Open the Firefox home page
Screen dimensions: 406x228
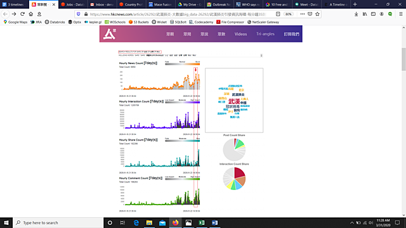[31, 14]
